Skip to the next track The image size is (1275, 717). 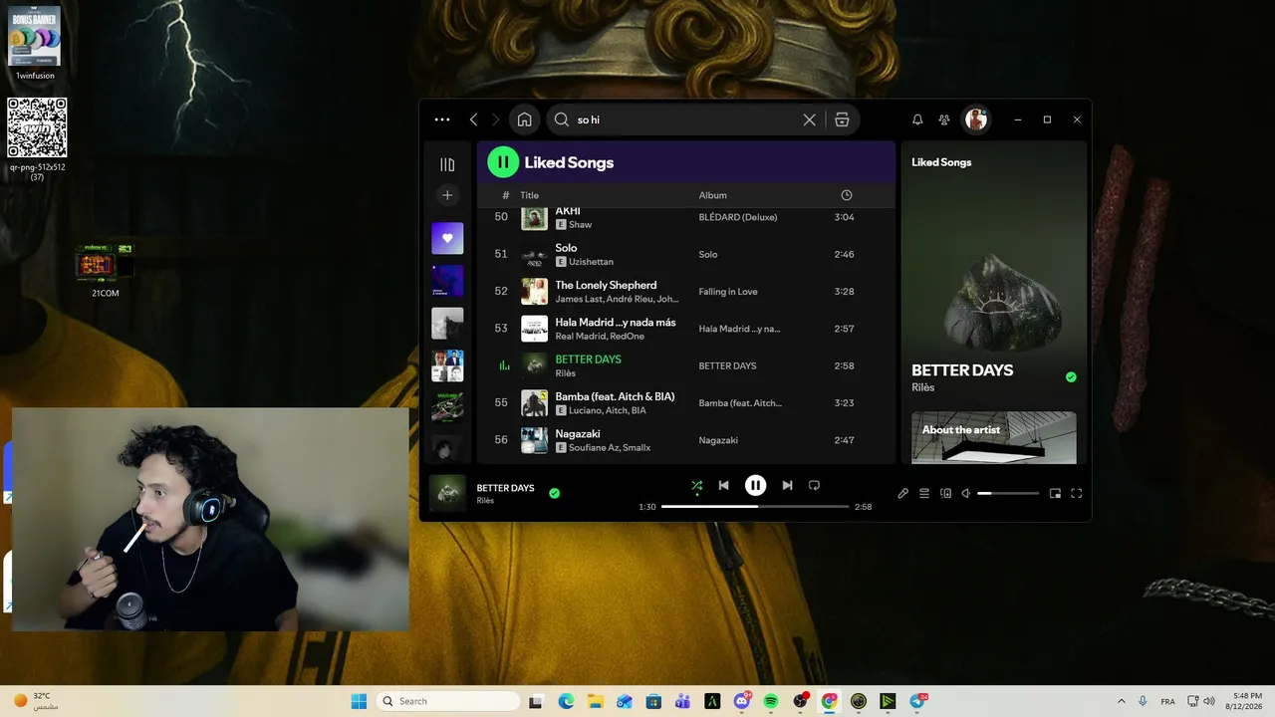coord(787,486)
